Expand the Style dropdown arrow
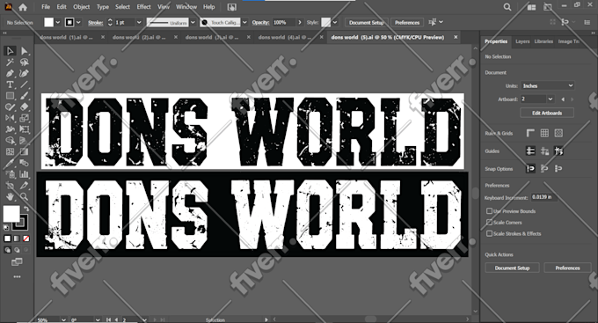The image size is (598, 323). point(335,23)
